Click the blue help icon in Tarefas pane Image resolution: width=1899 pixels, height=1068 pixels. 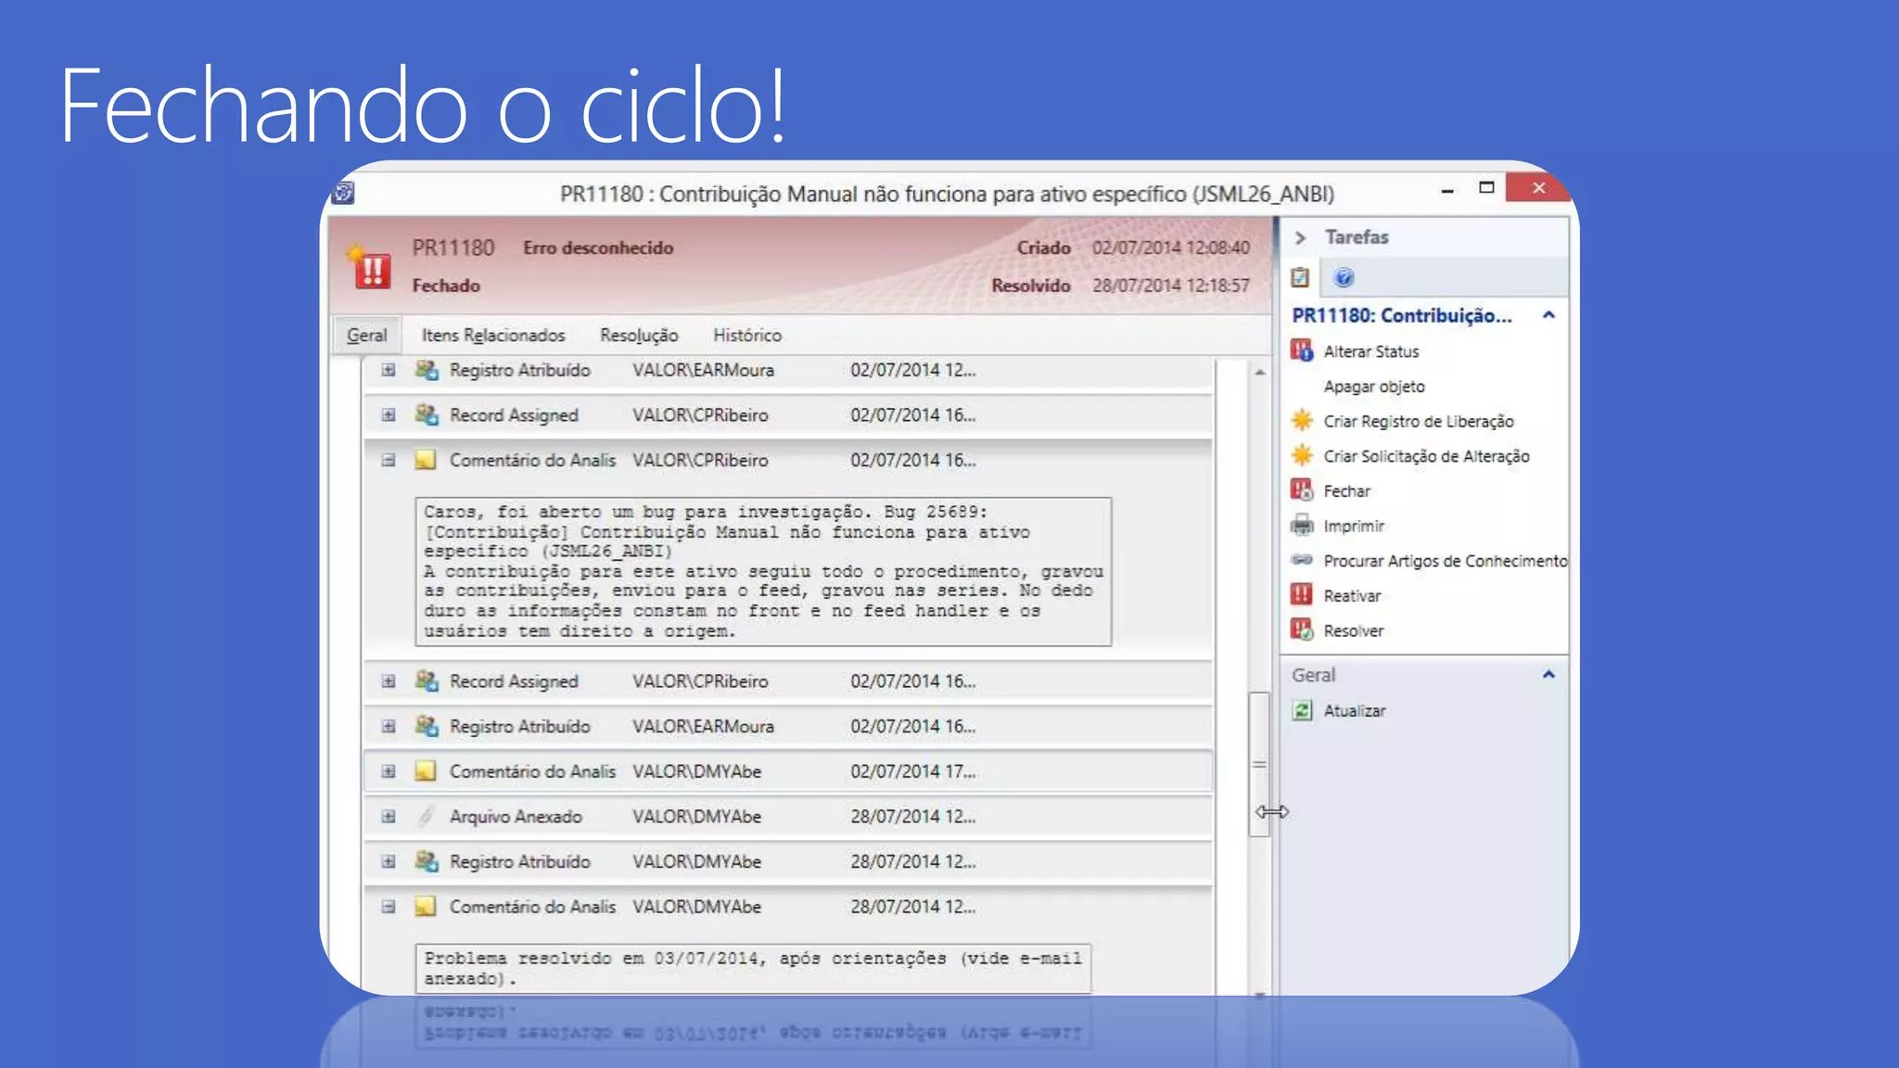(x=1343, y=277)
